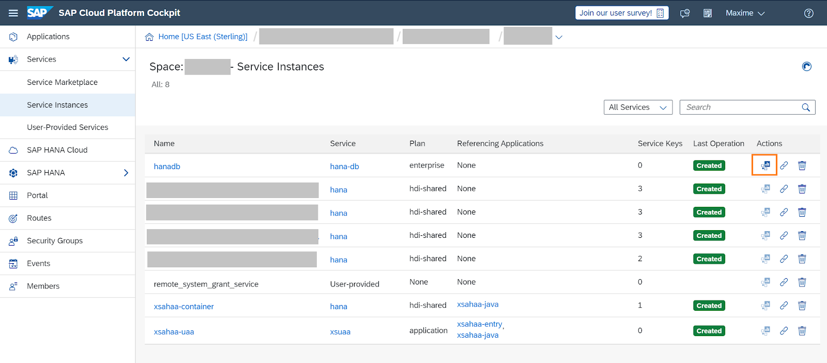Open the Members page
This screenshot has height=363, width=827.
(x=43, y=286)
